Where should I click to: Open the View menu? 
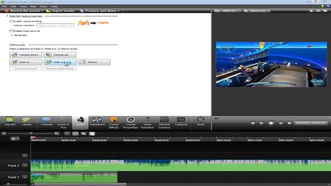pos(23,6)
